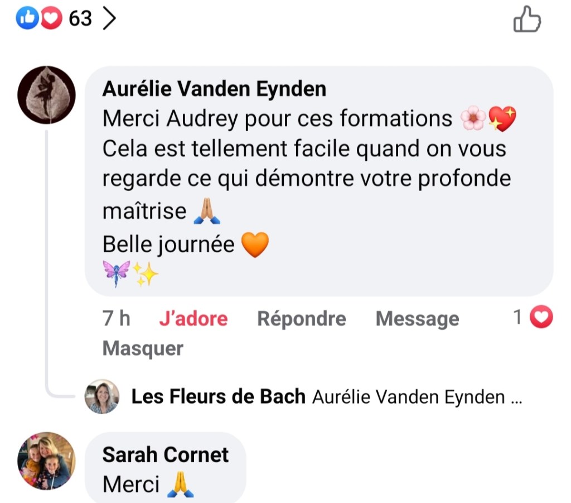Expand the Les Fleurs de Bach reply

(218, 397)
